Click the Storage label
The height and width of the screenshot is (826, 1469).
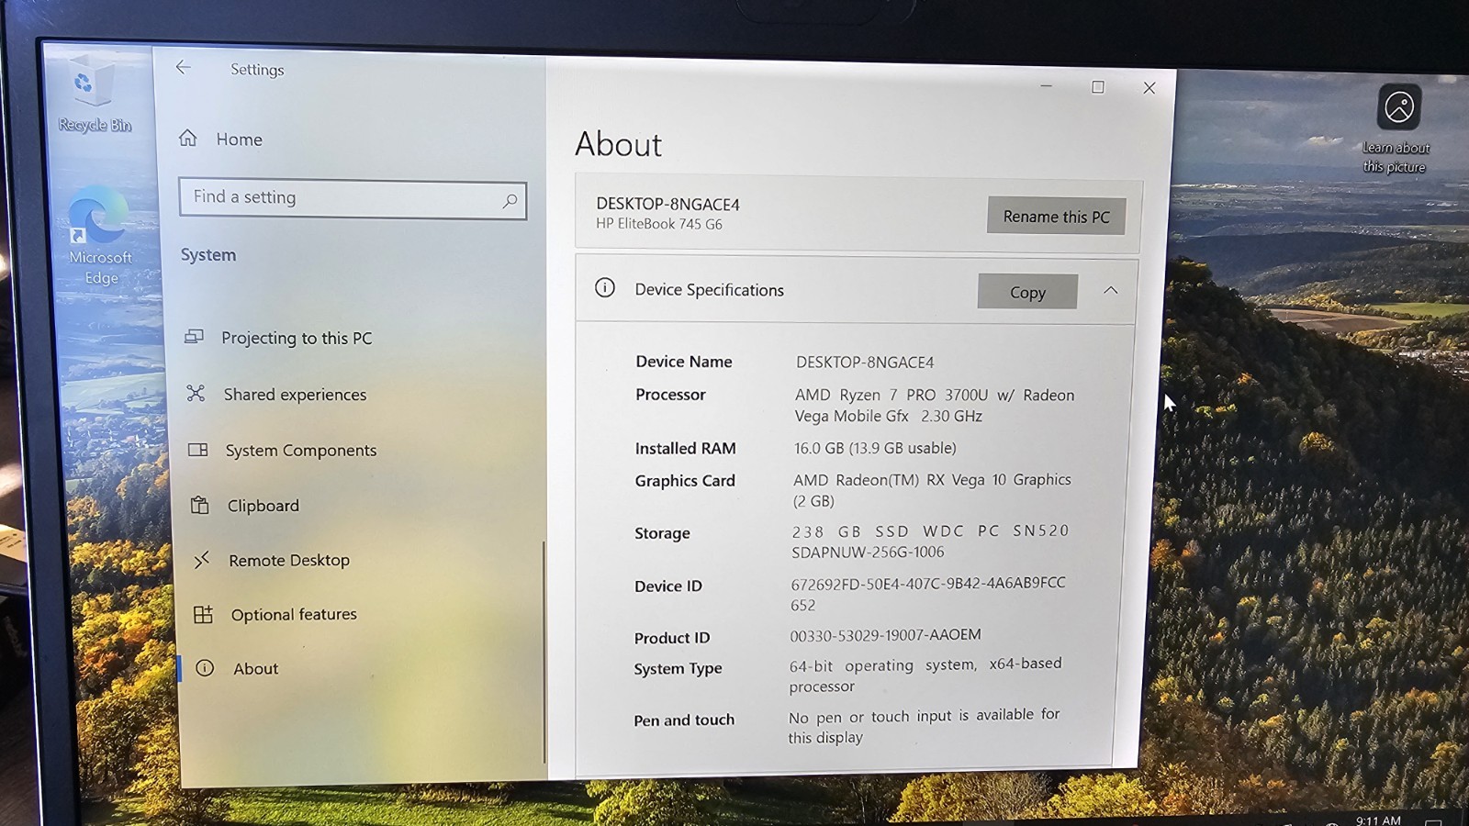[x=662, y=533]
